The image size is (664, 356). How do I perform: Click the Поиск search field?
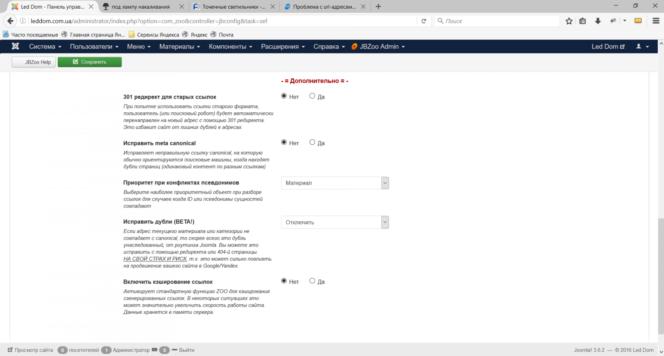(498, 21)
